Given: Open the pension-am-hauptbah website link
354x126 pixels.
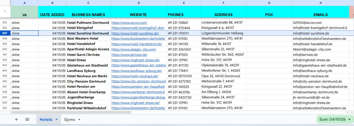Looking at the screenshot, I should coord(138,87).
